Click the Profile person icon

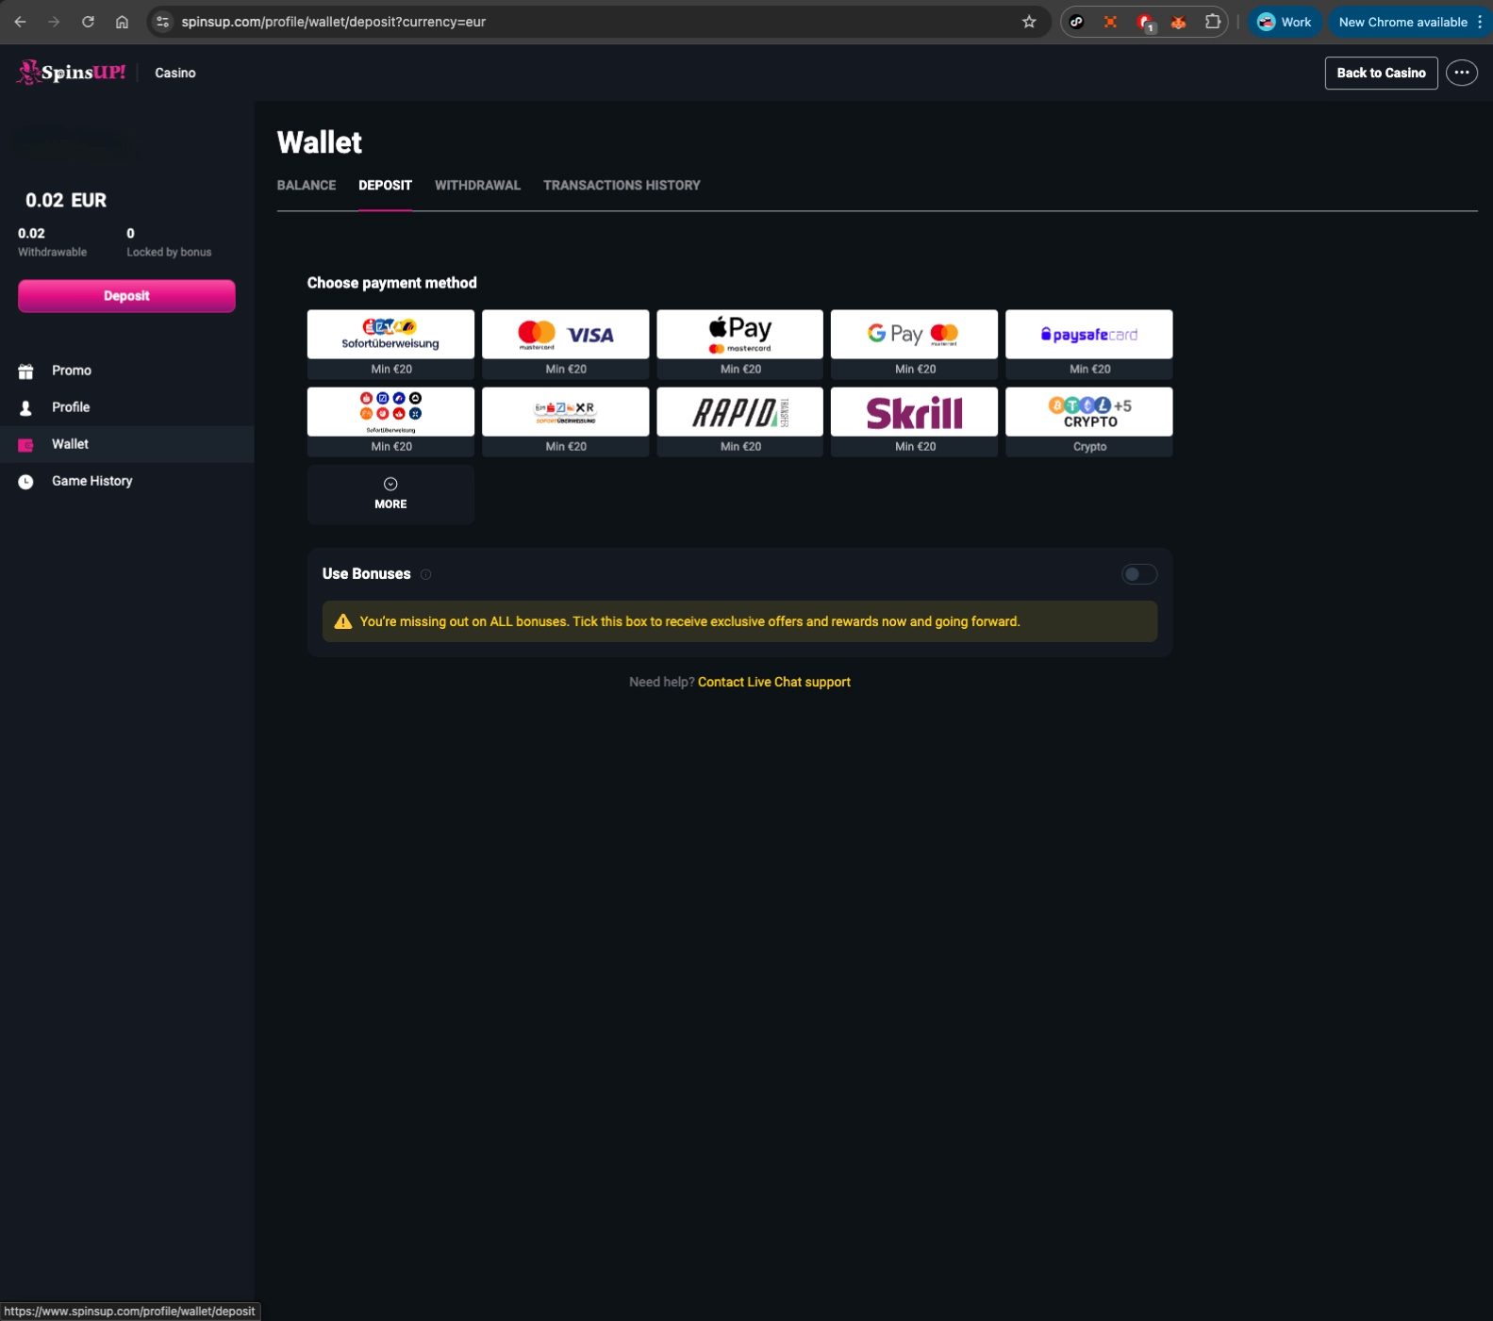[x=25, y=408]
